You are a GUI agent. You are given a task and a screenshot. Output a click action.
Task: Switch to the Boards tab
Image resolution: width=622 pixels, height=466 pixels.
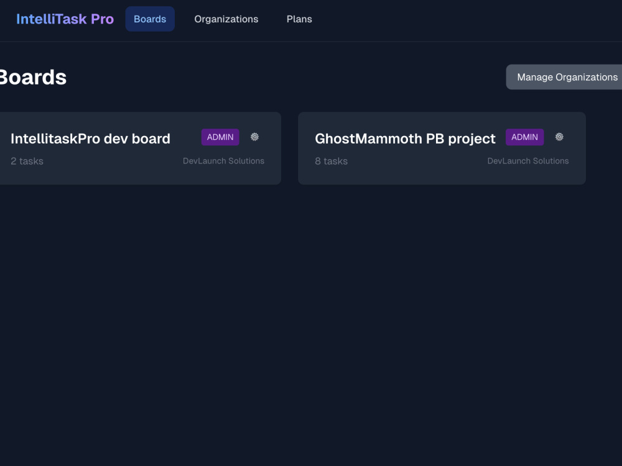[150, 19]
